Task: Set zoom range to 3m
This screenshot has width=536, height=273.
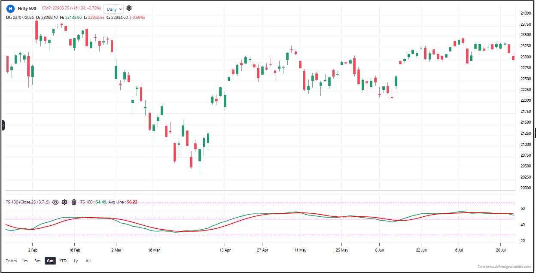Action: (x=37, y=261)
